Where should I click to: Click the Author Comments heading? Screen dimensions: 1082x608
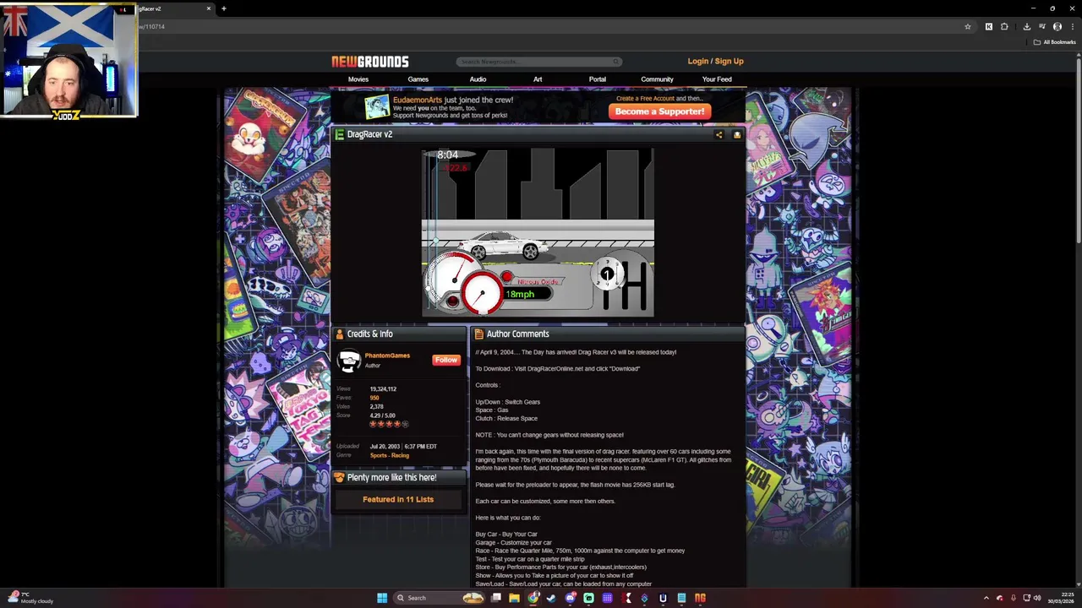(x=517, y=334)
